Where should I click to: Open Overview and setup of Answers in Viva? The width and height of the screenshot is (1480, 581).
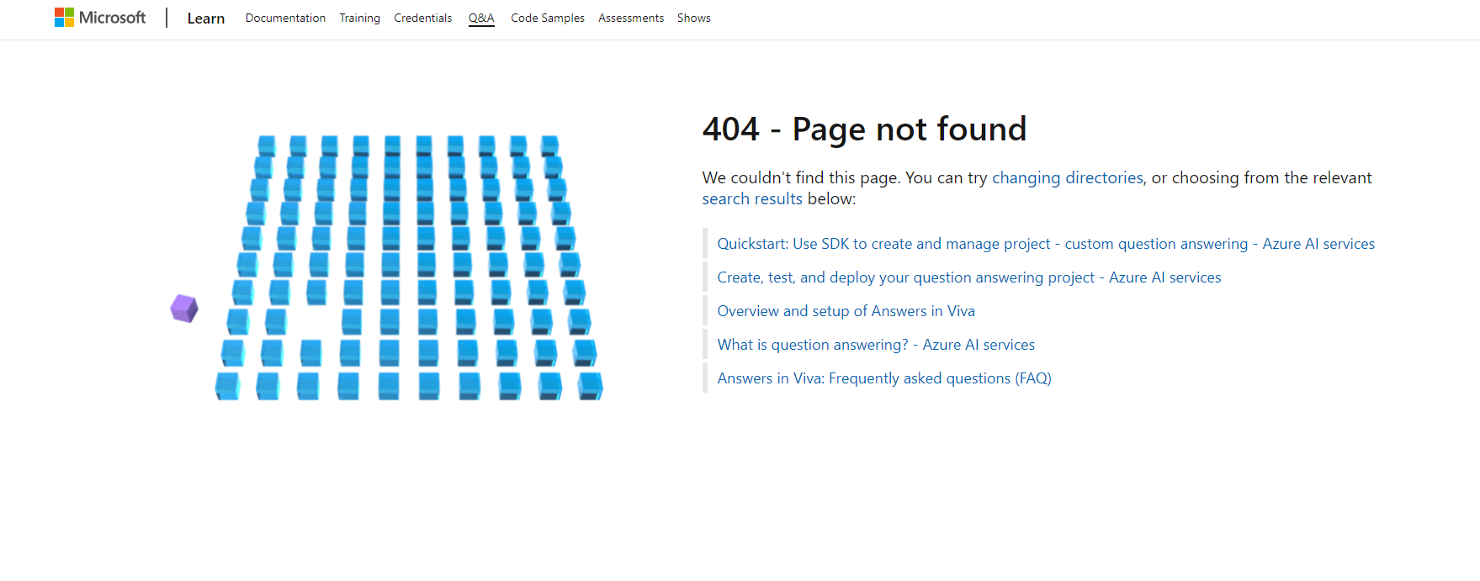click(846, 311)
